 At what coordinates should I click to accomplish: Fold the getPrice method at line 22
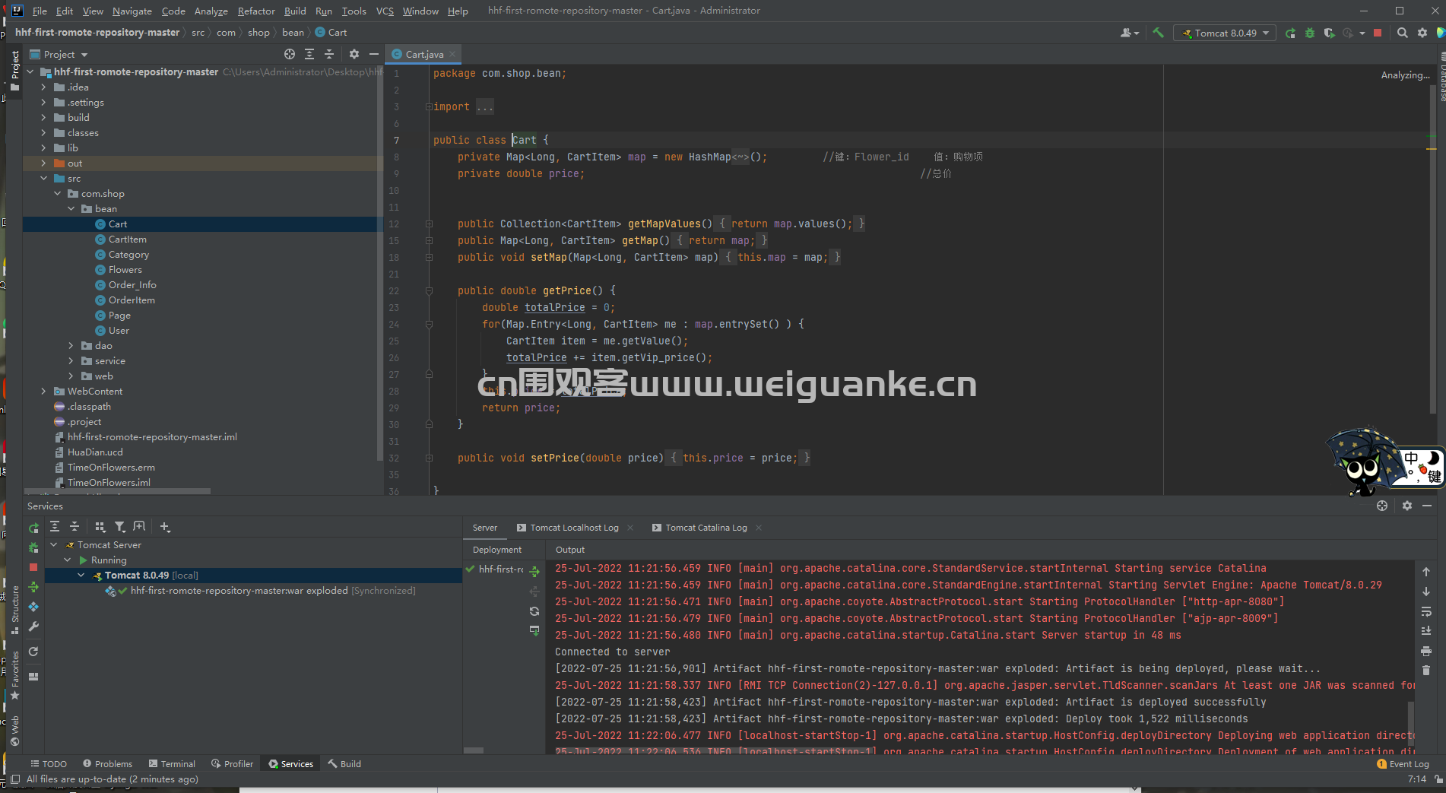[429, 291]
